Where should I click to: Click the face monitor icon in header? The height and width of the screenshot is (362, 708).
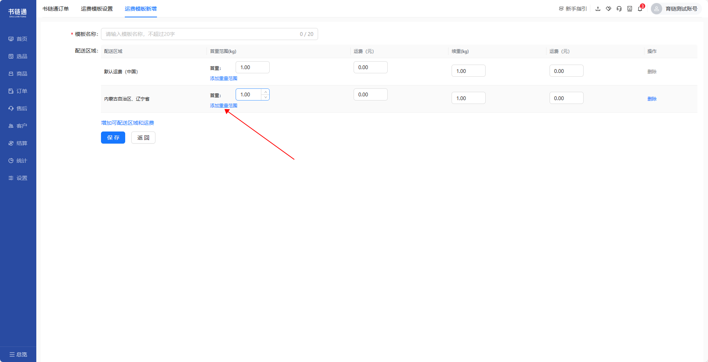tap(630, 9)
